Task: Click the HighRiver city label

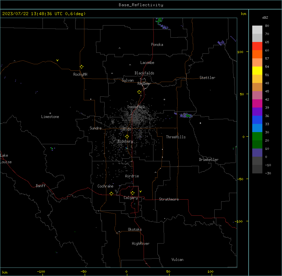Action: 141,244
